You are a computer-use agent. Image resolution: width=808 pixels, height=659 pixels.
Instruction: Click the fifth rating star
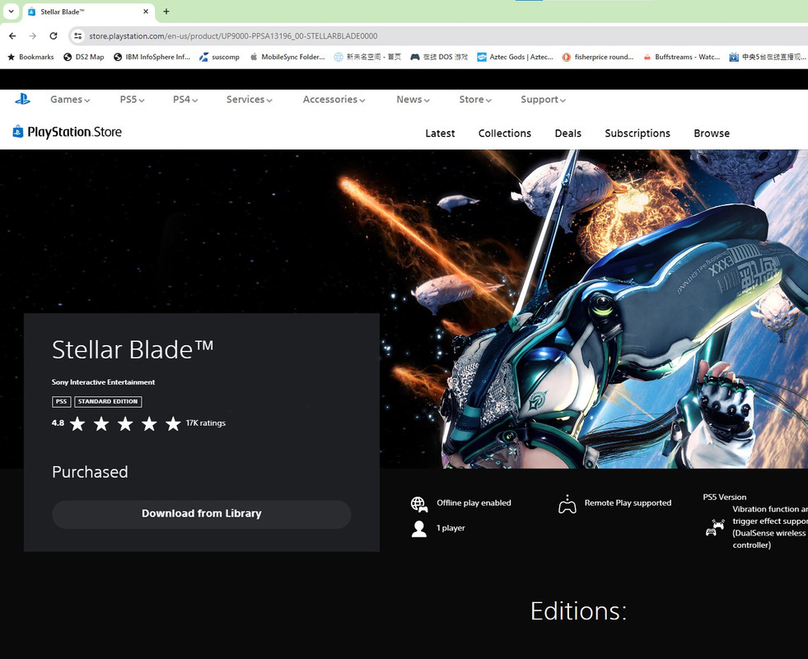coord(173,423)
